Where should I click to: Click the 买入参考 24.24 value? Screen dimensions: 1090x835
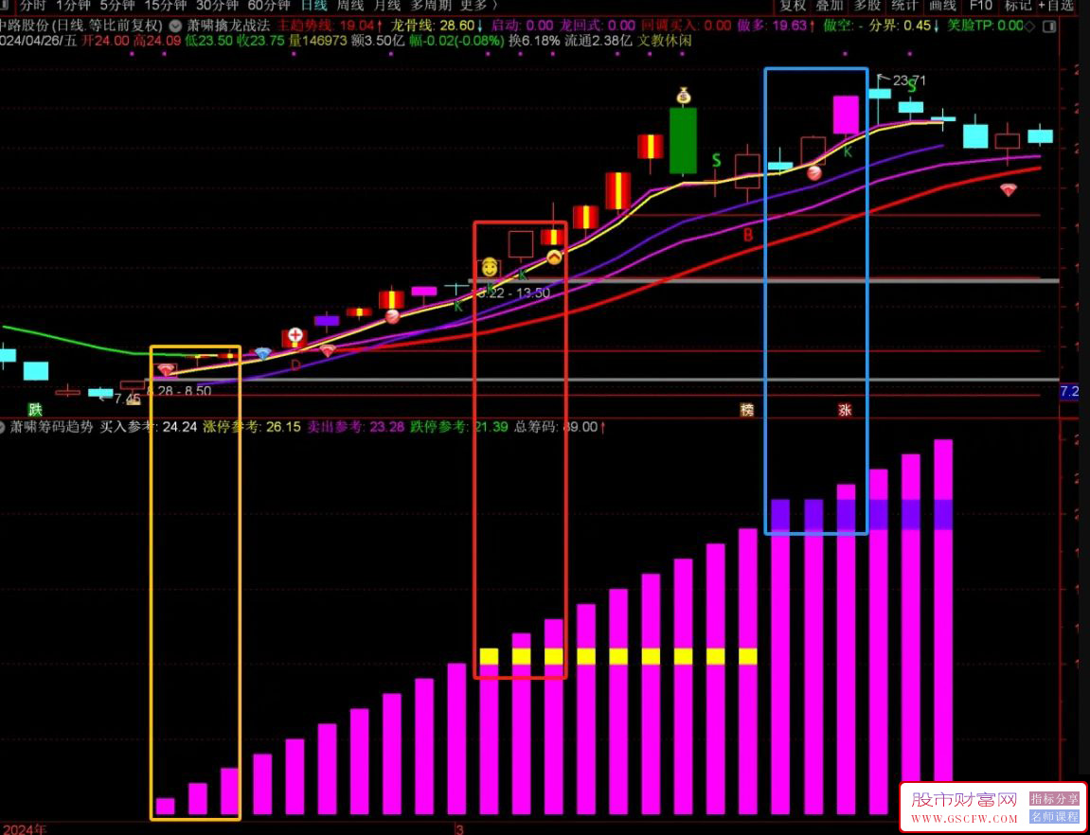(180, 427)
